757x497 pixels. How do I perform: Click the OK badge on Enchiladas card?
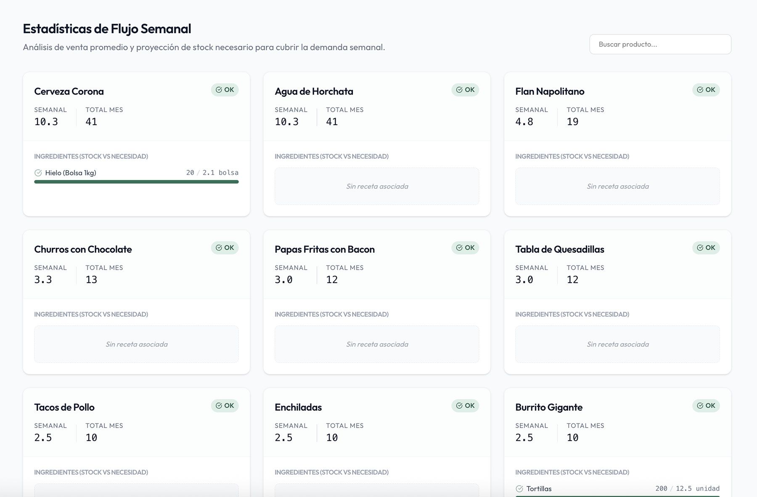(465, 406)
